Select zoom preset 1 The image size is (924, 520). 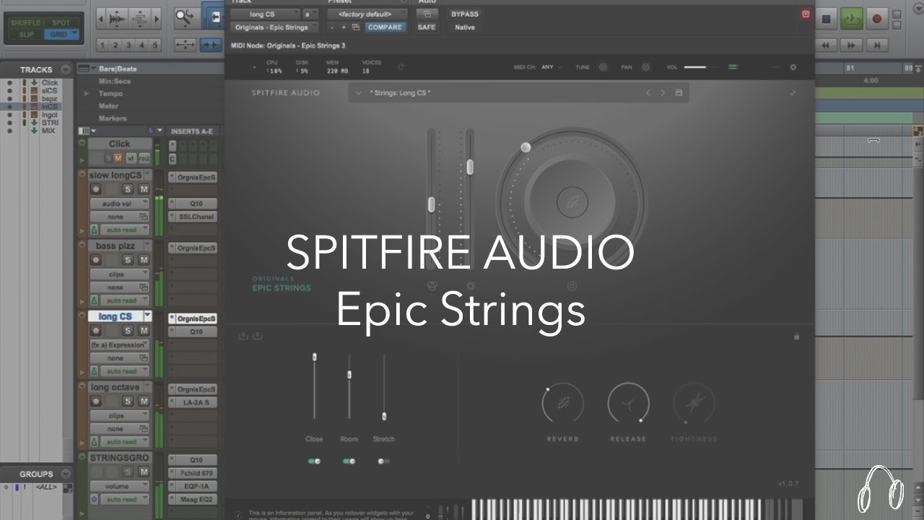[x=103, y=45]
